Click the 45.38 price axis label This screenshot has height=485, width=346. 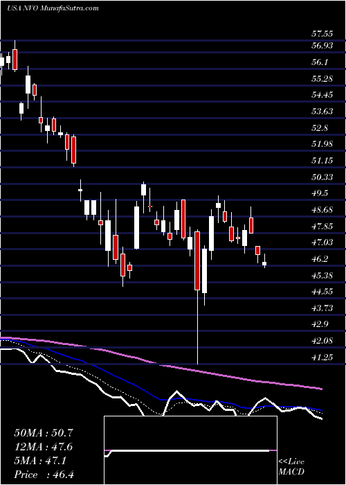[322, 275]
